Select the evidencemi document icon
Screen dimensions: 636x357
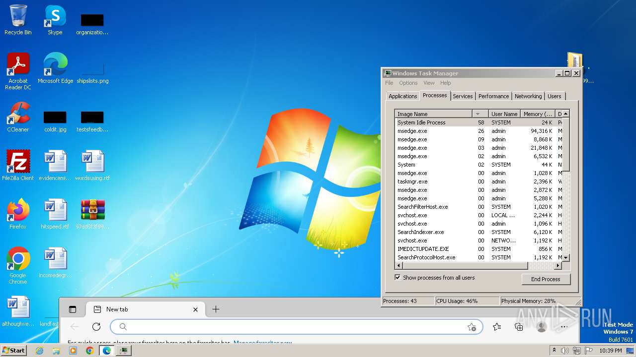click(55, 166)
